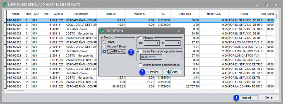Click the 96,903.83 Debe S/. cell
The image size is (283, 104).
pyautogui.click(x=111, y=86)
